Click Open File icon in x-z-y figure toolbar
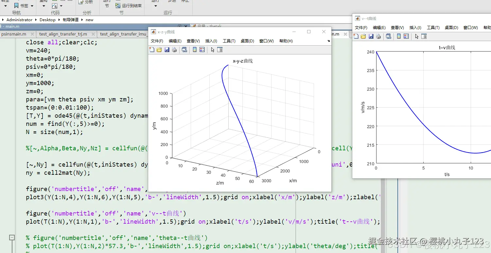 (159, 50)
